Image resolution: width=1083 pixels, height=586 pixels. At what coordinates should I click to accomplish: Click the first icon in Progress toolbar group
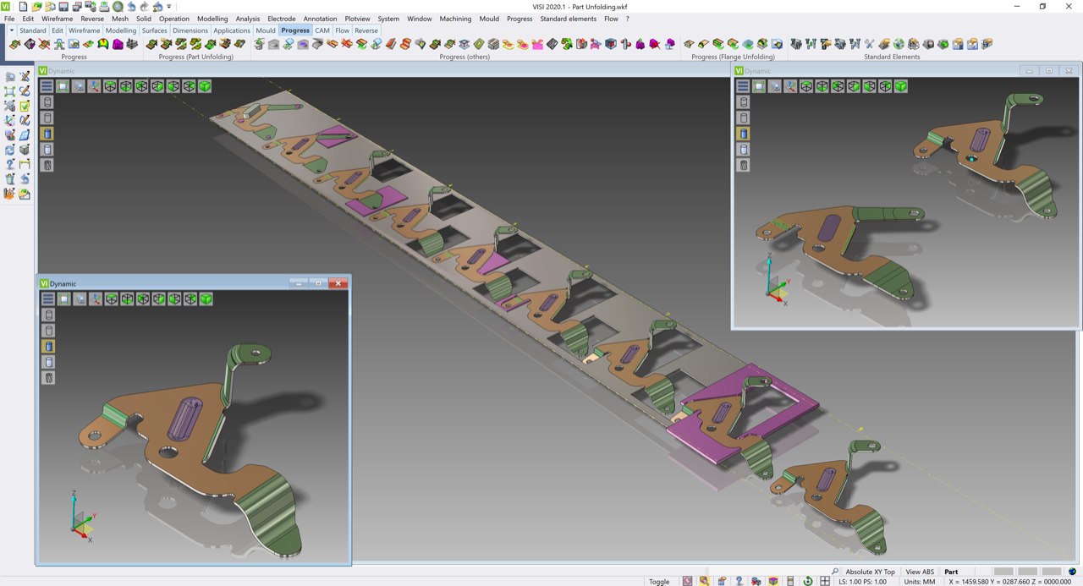[14, 44]
